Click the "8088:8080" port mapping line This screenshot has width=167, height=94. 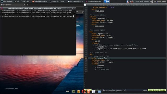[x=99, y=26]
